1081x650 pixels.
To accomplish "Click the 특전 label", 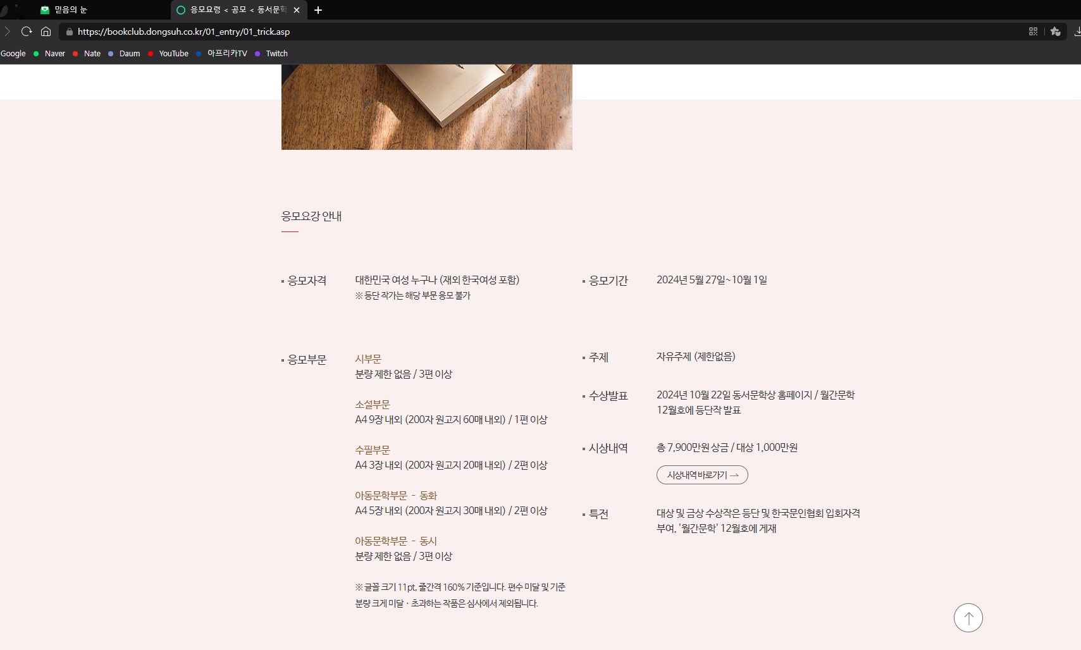I will point(598,514).
